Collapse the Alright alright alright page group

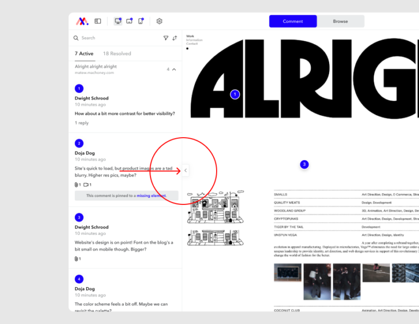click(174, 69)
